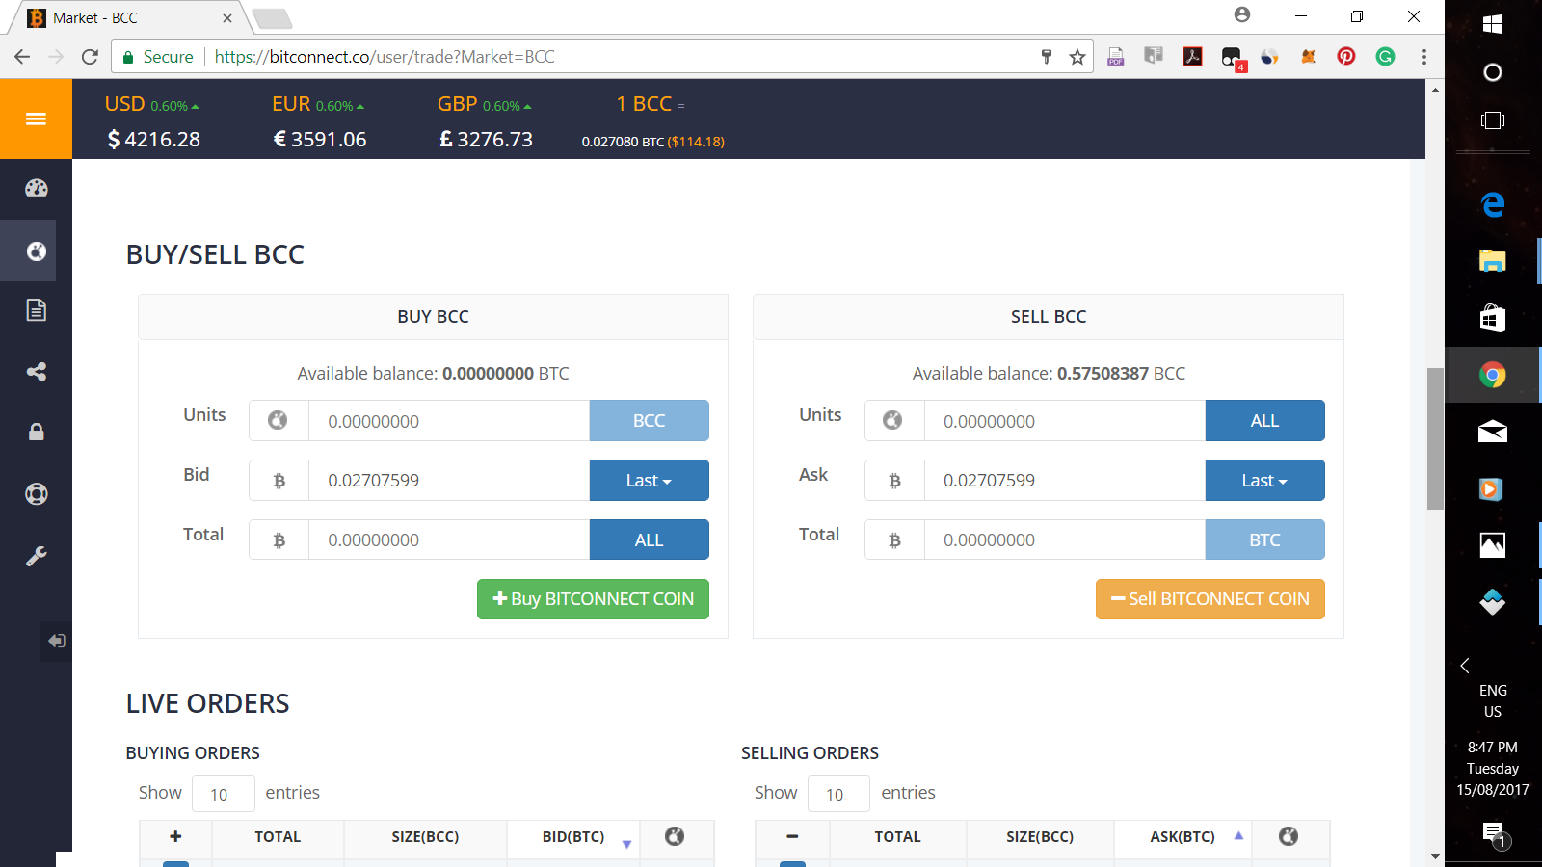
Task: Click the grey reader extension icon
Action: [1154, 56]
